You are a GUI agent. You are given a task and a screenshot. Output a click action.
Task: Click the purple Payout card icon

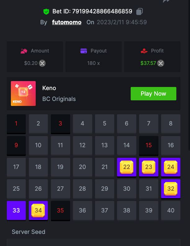click(x=84, y=51)
